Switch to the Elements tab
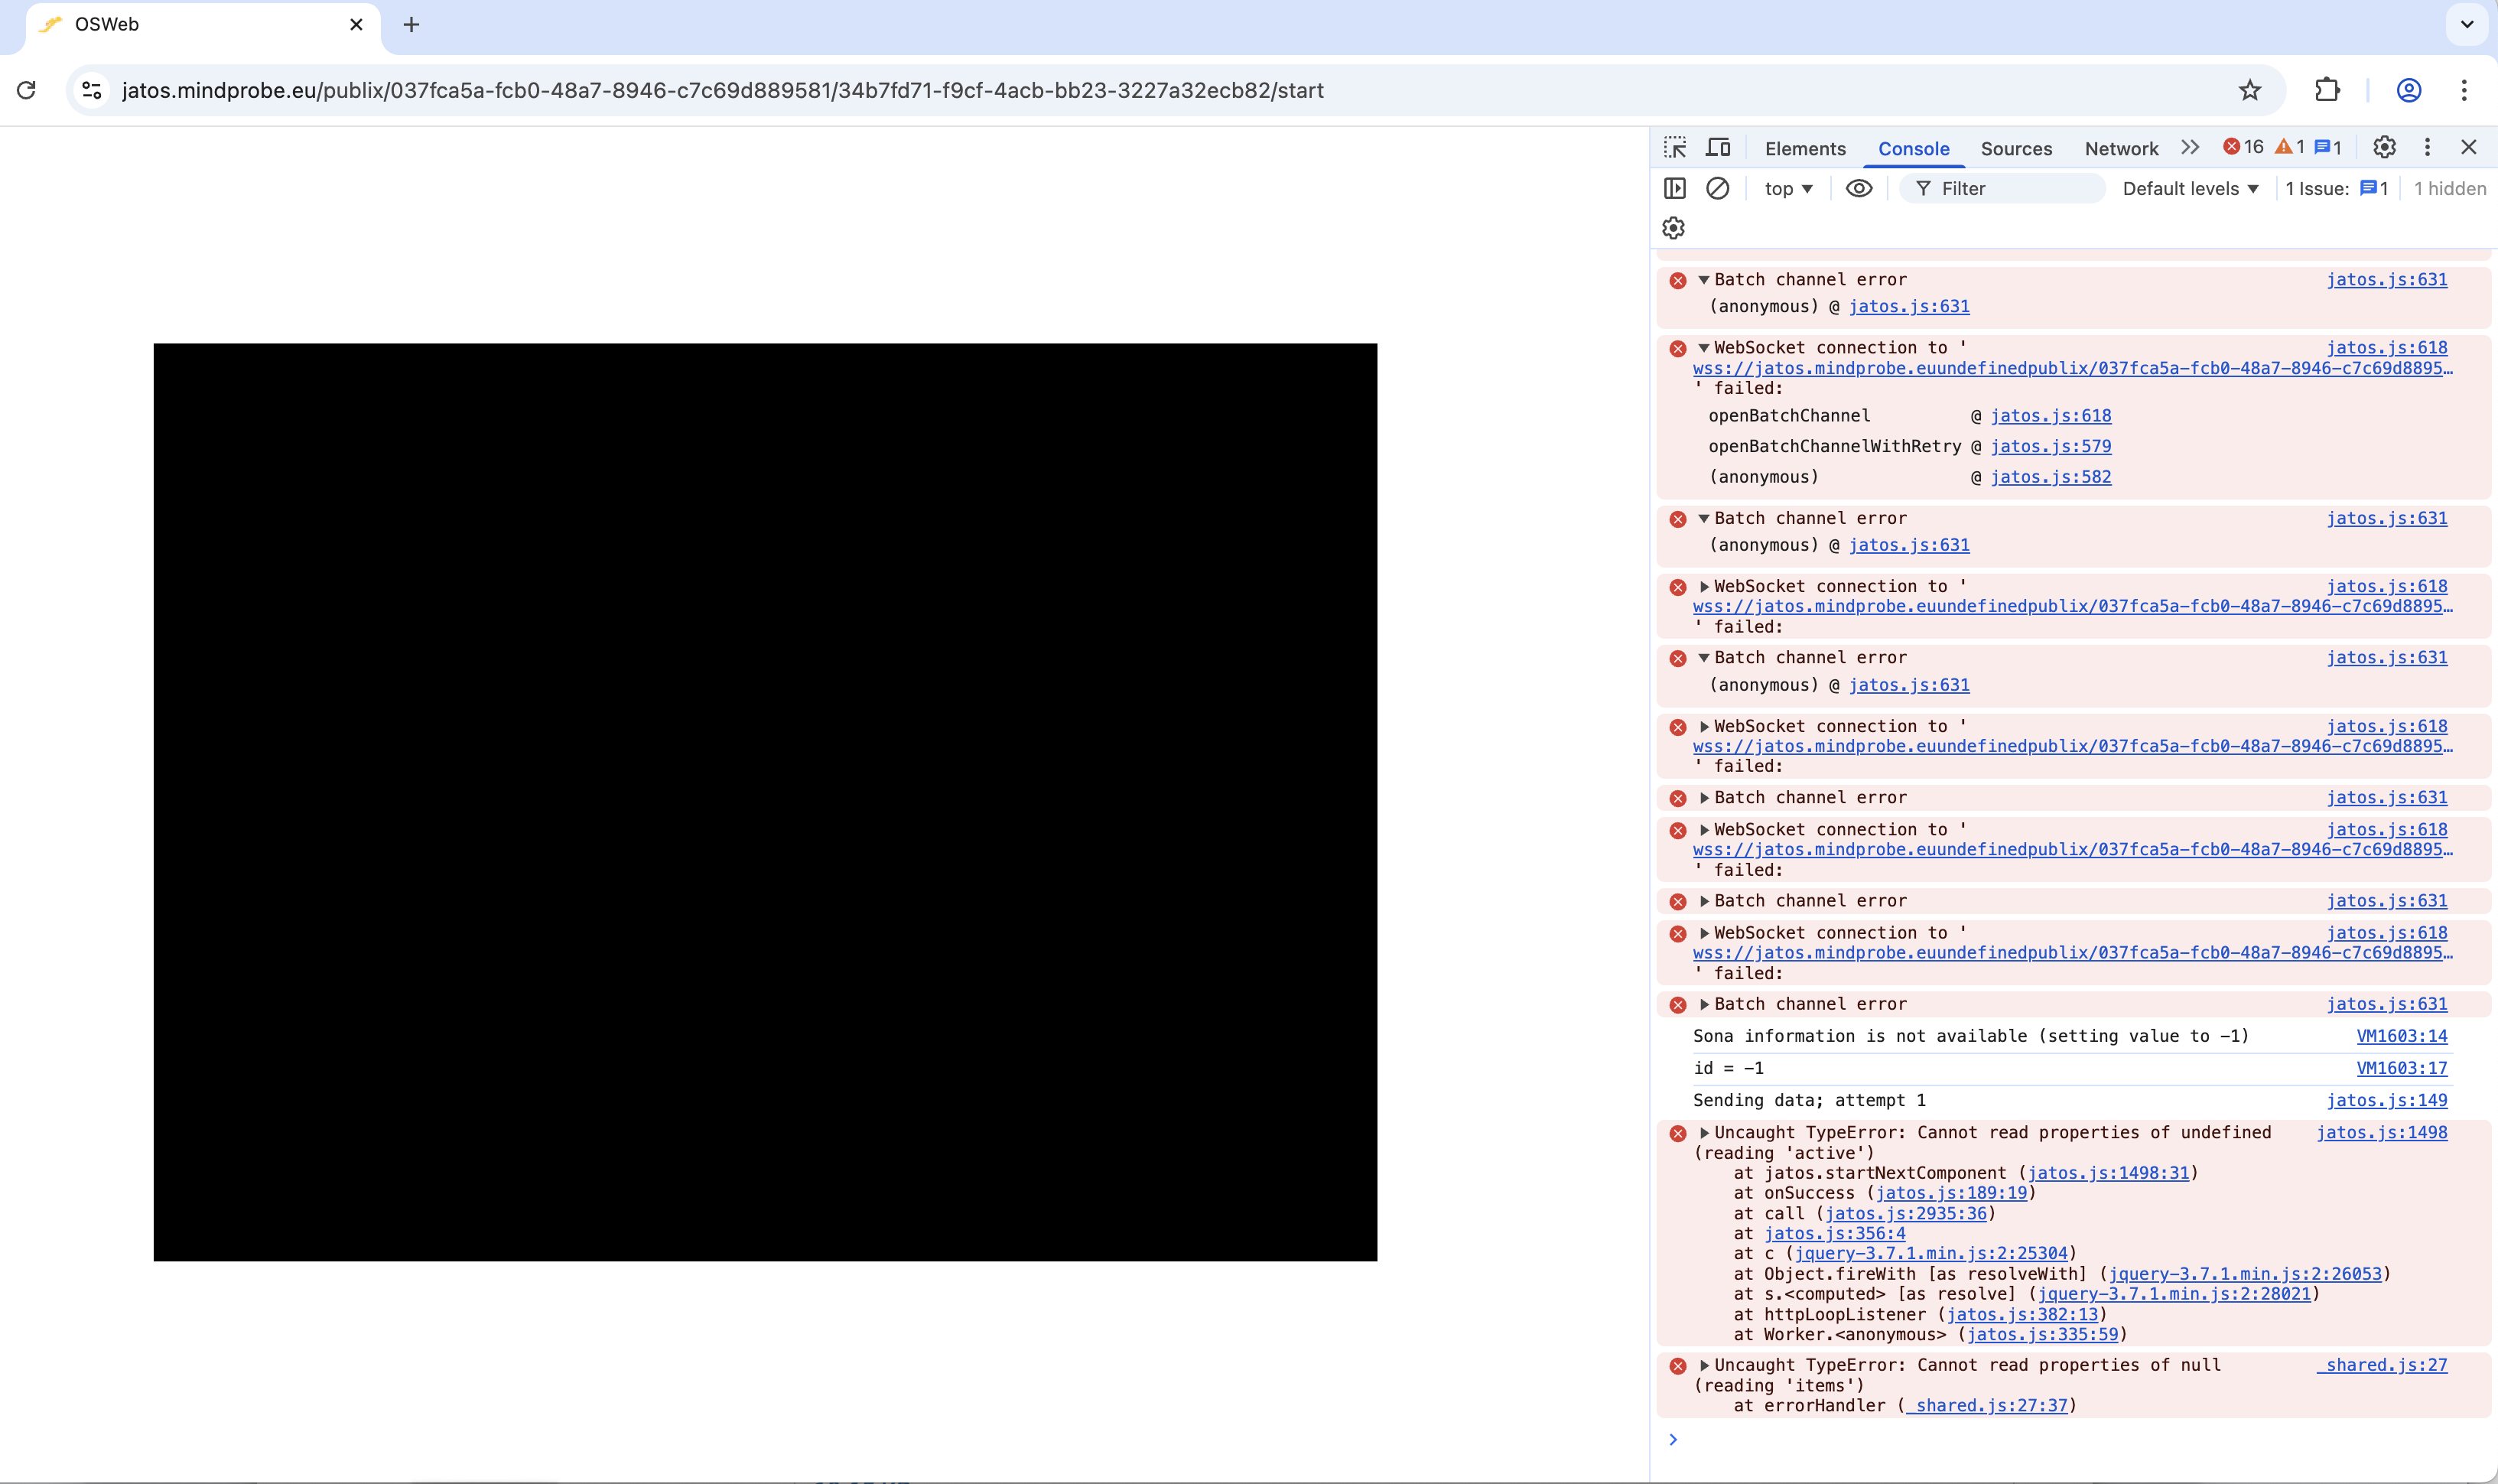Screen dimensions: 2498x1484 [1804, 149]
